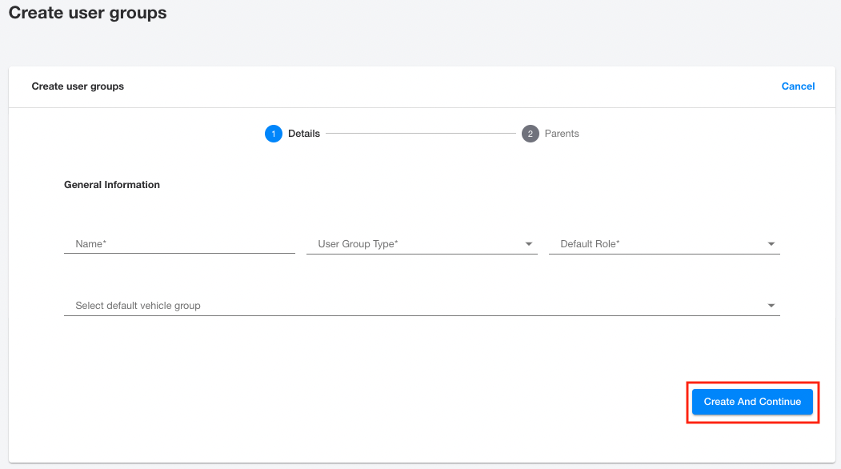Image resolution: width=841 pixels, height=469 pixels.
Task: Open User Group Type dropdown arrow
Action: pos(529,244)
